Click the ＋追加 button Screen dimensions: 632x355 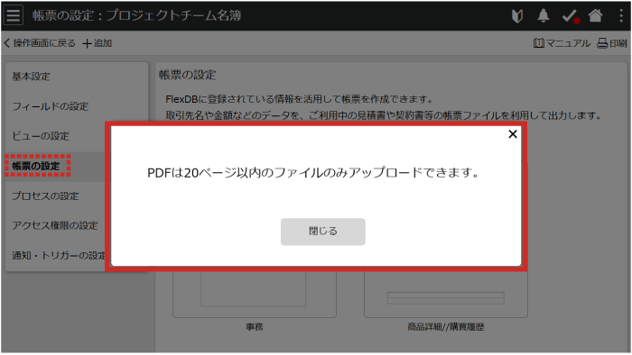point(98,43)
